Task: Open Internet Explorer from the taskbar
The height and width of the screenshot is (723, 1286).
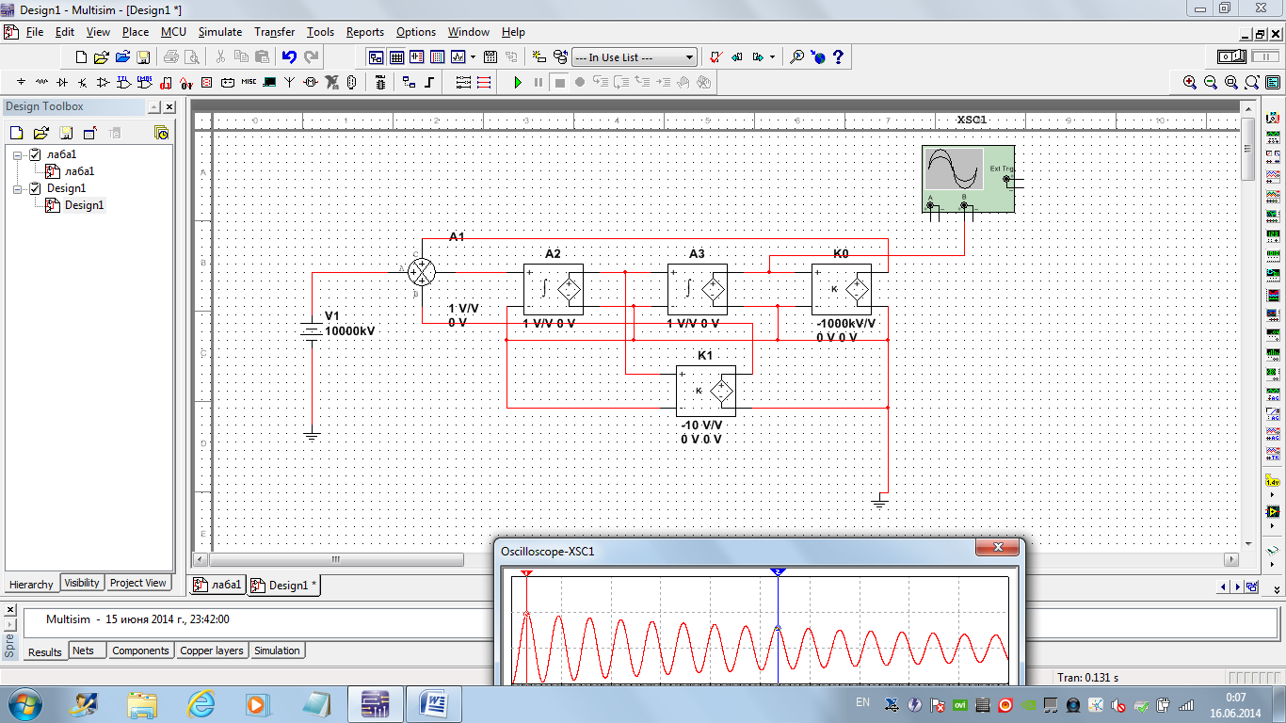Action: pos(201,703)
